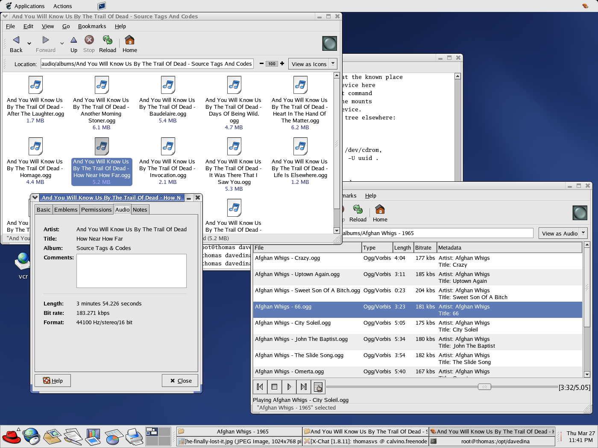Open Back history dropdown arrow
The width and height of the screenshot is (598, 448).
pyautogui.click(x=29, y=44)
